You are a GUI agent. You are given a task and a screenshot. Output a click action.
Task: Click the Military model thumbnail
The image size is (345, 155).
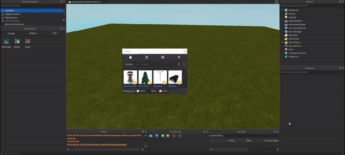click(175, 77)
